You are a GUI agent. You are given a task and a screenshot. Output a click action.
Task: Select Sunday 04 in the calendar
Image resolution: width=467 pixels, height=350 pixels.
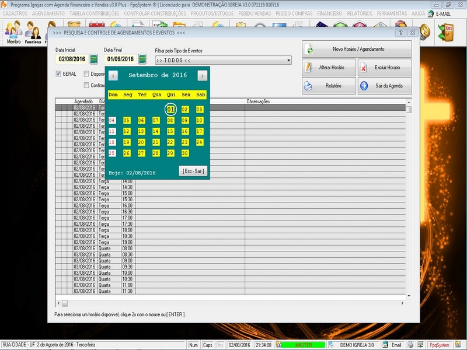112,121
